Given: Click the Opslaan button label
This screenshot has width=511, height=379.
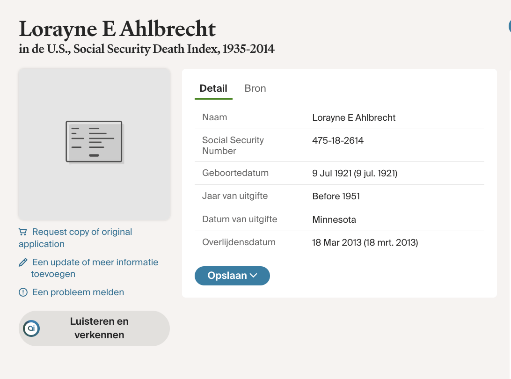Looking at the screenshot, I should (x=227, y=276).
